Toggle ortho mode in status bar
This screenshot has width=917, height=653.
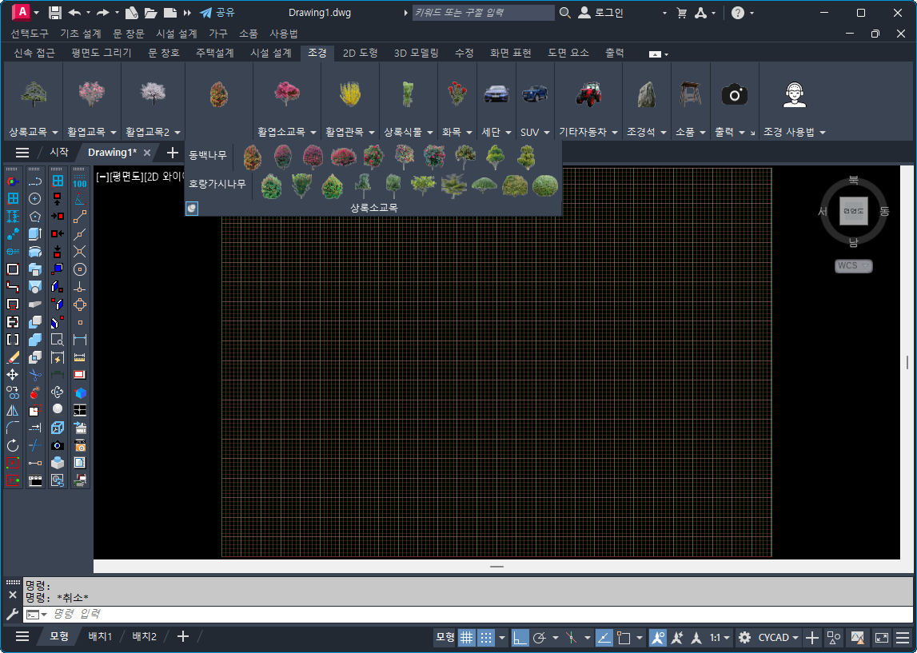pos(520,637)
